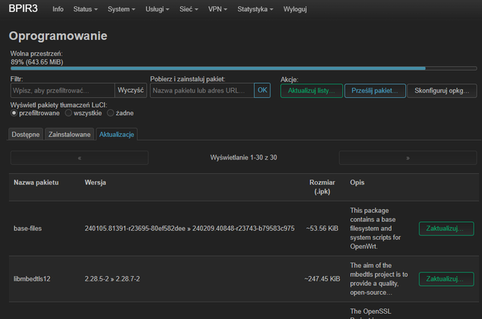Click the ~53.56 KiB size cell

pyautogui.click(x=322, y=229)
